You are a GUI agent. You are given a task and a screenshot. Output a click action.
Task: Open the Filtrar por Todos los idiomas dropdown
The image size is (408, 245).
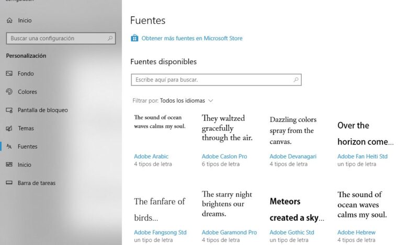[173, 101]
